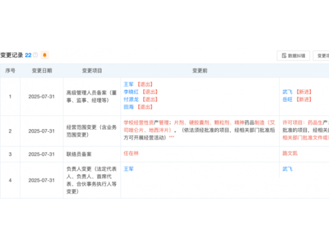Click the partially visible 变更 button at right

322,55
